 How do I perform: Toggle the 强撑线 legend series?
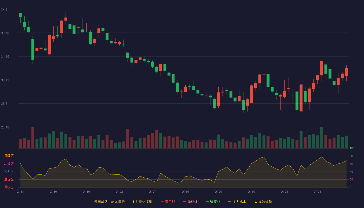point(213,202)
